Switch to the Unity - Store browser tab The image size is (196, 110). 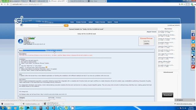click(x=97, y=1)
